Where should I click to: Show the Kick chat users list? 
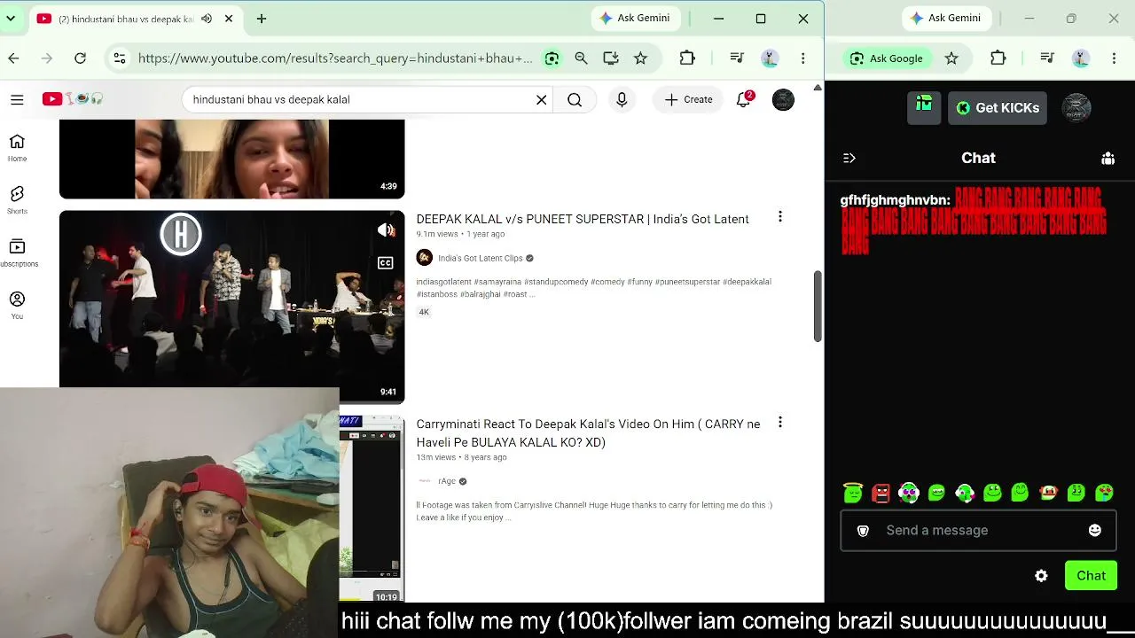tap(1108, 158)
